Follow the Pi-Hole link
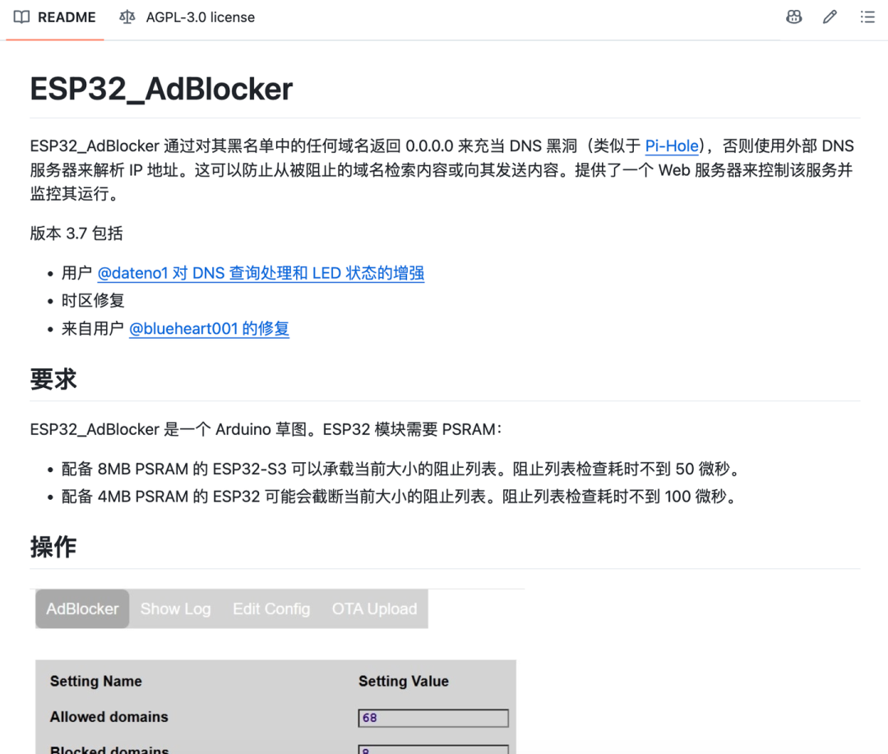Viewport: 888px width, 754px height. pyautogui.click(x=672, y=146)
